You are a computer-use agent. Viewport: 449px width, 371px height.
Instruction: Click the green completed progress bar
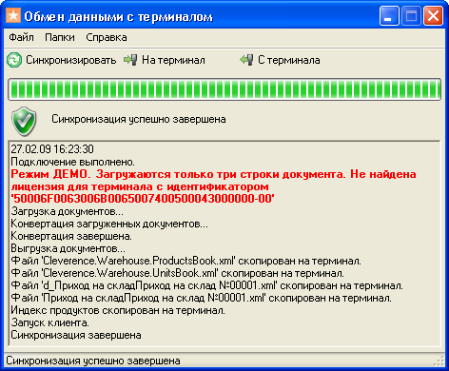tap(224, 89)
